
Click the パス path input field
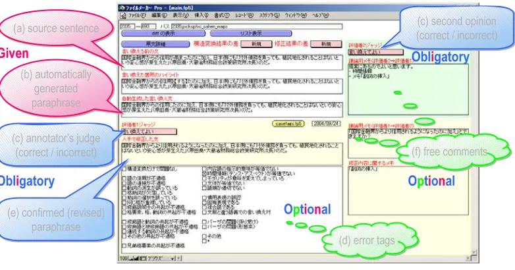(257, 26)
